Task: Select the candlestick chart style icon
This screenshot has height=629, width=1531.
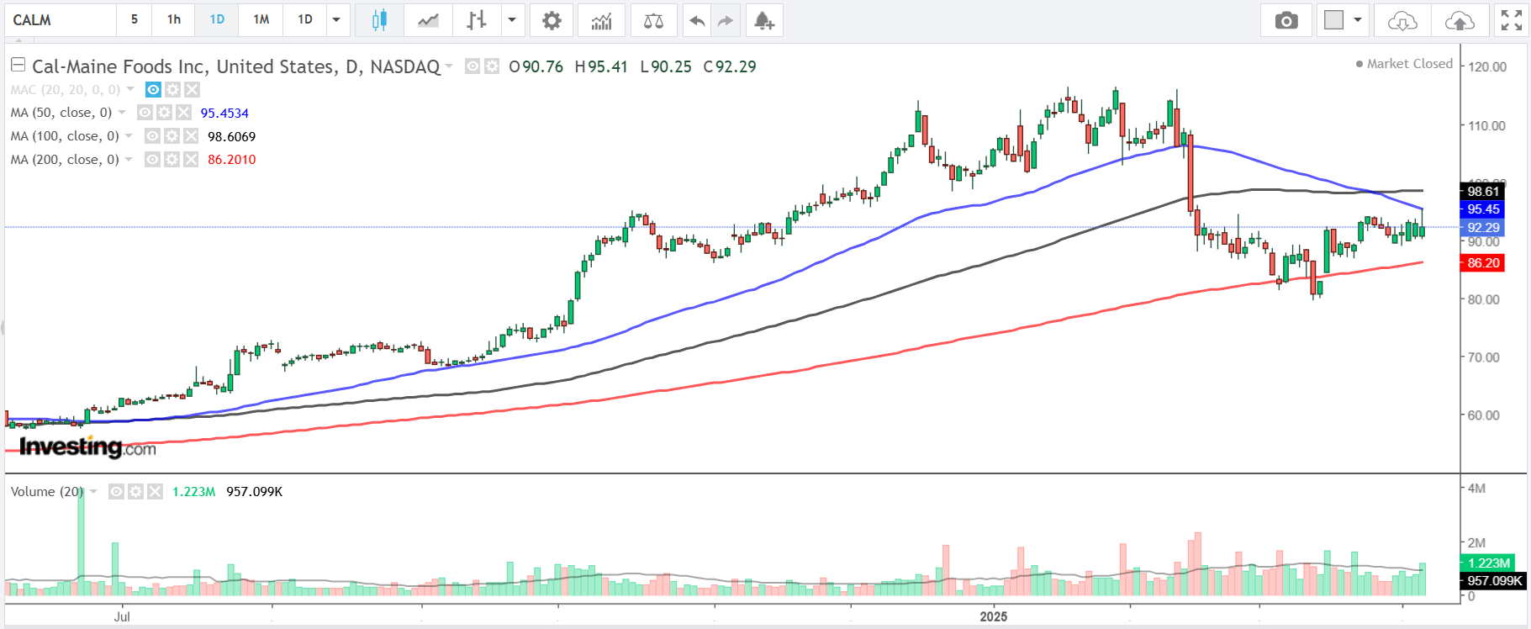Action: 379,20
